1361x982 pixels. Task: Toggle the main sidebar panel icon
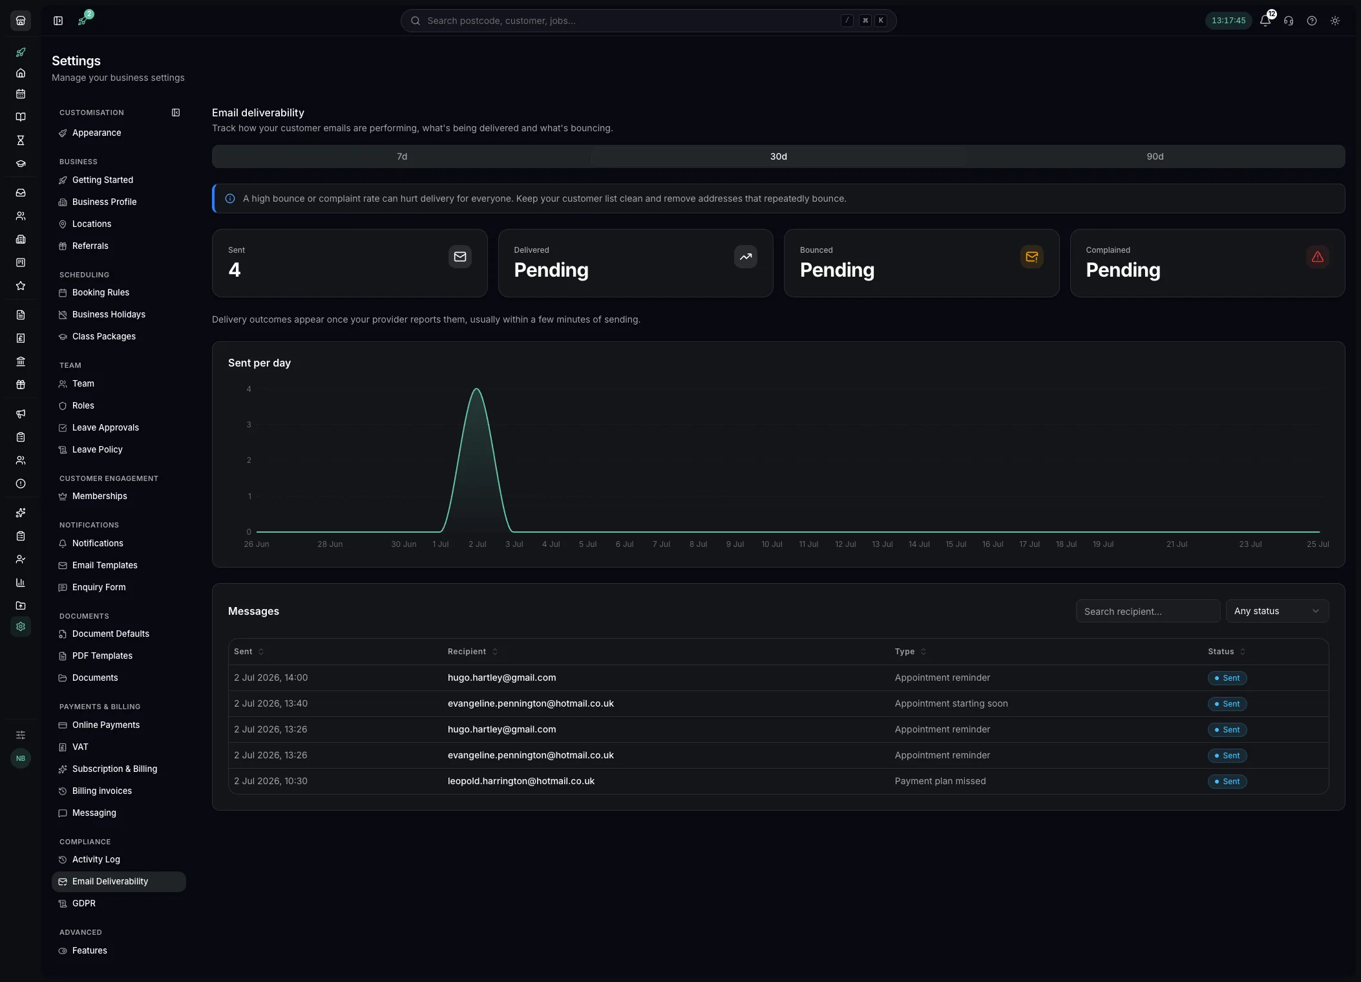pyautogui.click(x=58, y=21)
